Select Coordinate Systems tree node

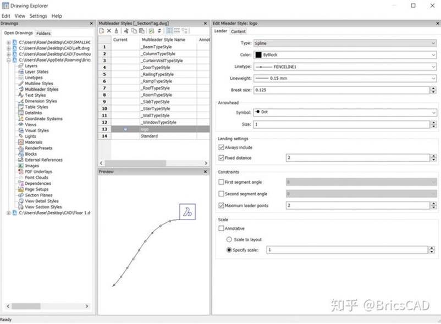click(43, 119)
